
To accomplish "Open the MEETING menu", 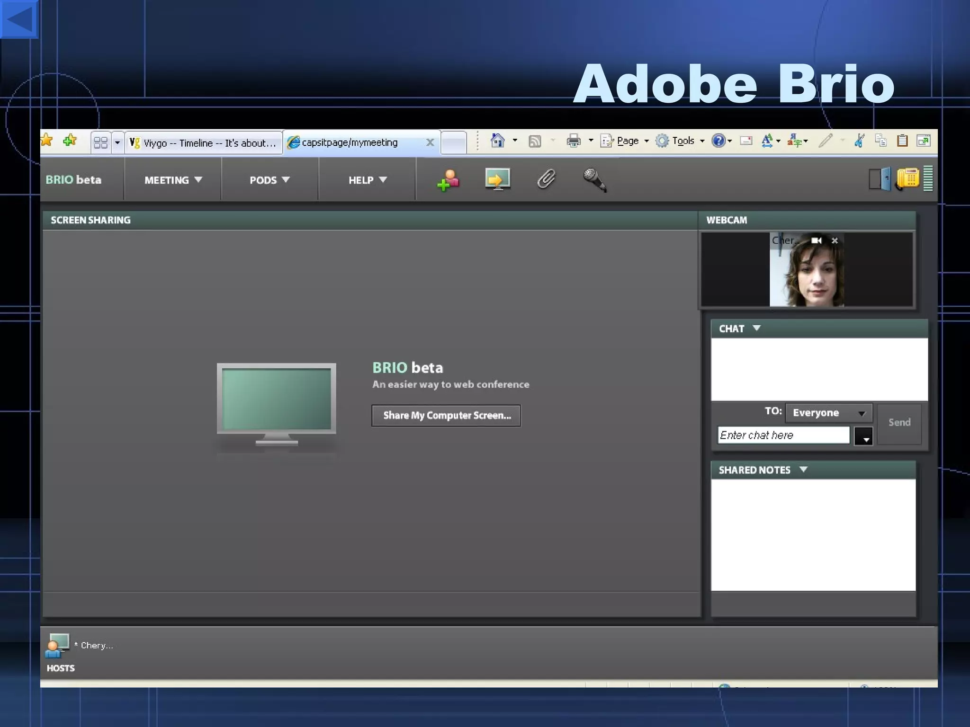I will [x=173, y=180].
